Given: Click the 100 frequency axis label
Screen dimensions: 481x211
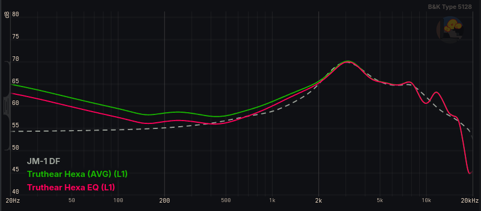Looking at the screenshot, I should [118, 200].
